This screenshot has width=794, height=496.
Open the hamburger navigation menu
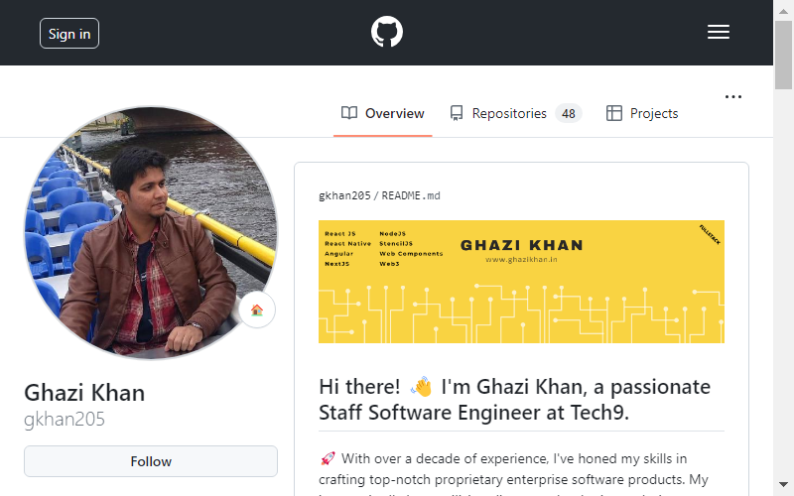coord(718,32)
